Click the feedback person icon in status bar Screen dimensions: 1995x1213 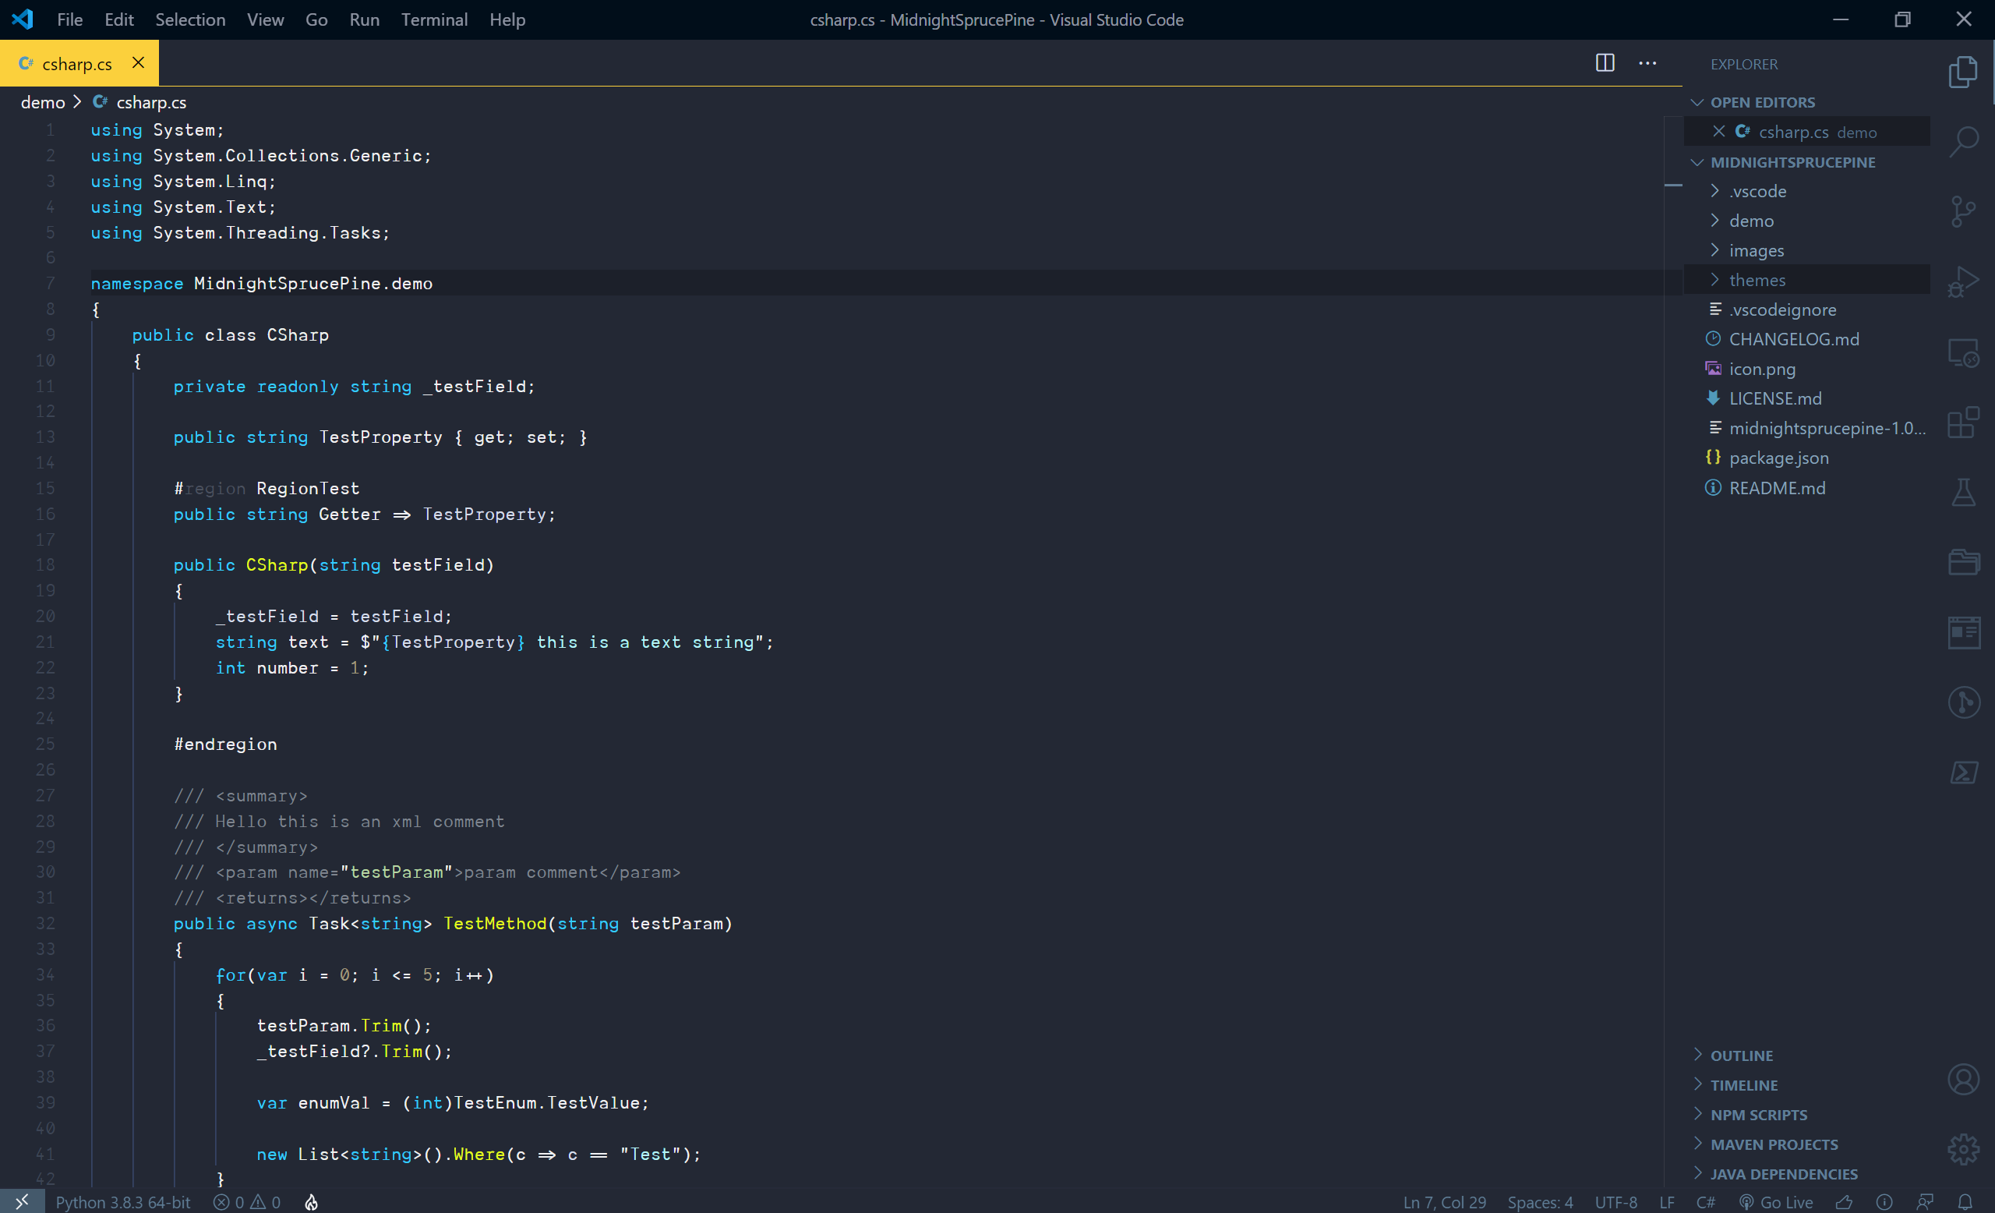(1925, 1201)
